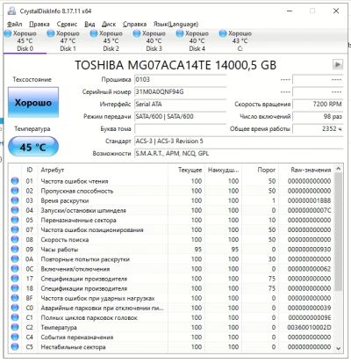Click the attribute list scrollbar thumb
Screen dimensions: 351x363
coord(338,231)
